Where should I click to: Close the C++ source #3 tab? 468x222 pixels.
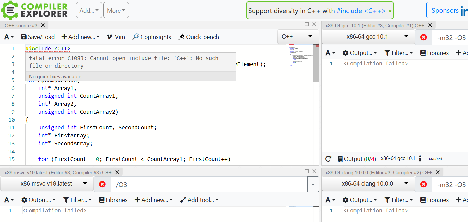click(43, 25)
